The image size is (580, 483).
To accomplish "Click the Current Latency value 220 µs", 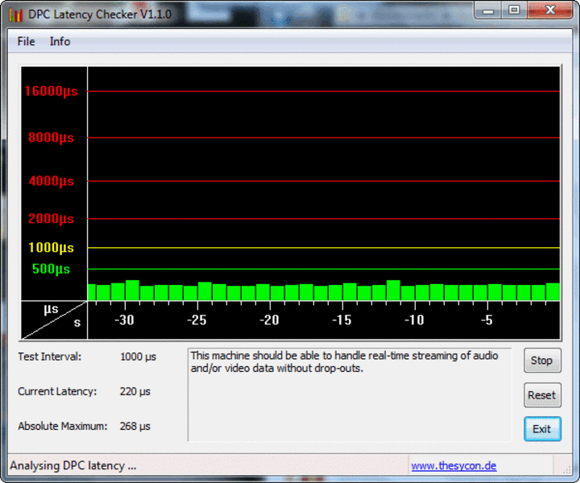I will tap(135, 392).
